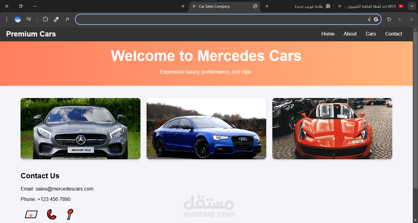
Task: Go to Home in the navbar
Action: (328, 34)
